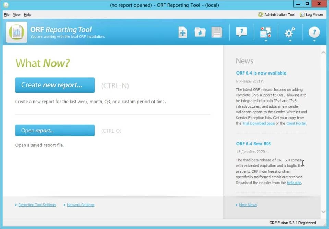Click the Log Viewer magnifier icon
The image size is (329, 229).
(302, 14)
